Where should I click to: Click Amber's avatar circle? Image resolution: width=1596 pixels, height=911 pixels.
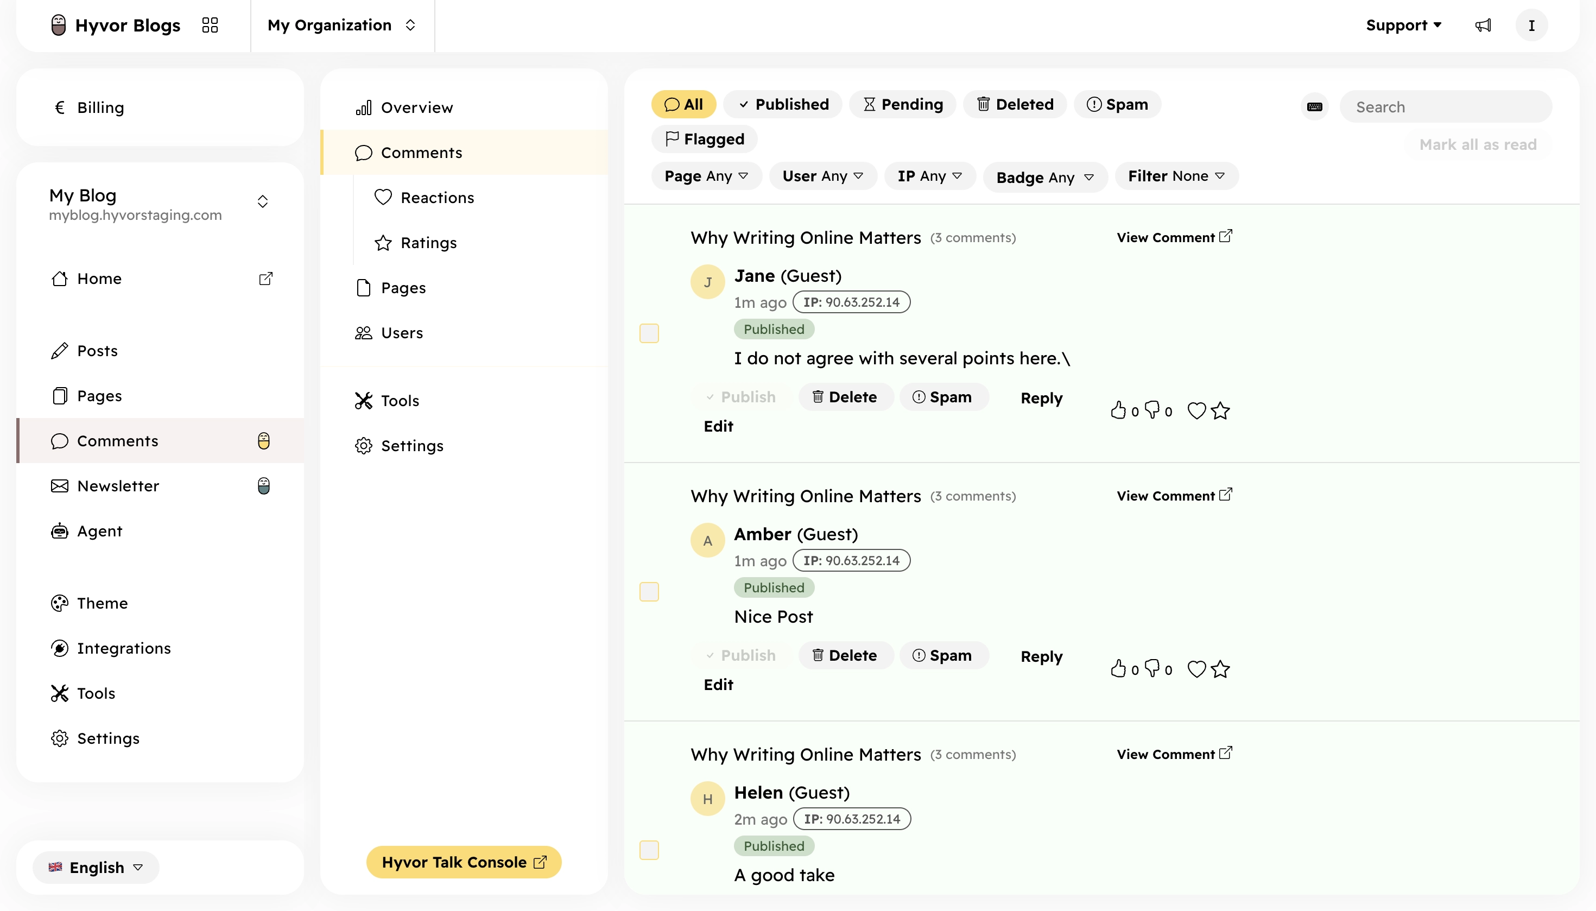(x=707, y=541)
